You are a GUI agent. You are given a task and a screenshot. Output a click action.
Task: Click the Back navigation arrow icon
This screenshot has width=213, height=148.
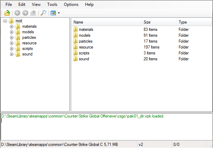tap(17, 13)
